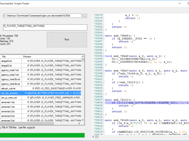The height and width of the screenshot is (141, 189).
Task: Click the 'auto sub_7fbb8()' code line
Action: (120, 36)
